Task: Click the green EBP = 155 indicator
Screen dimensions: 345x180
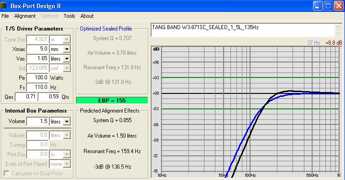Action: coord(112,100)
